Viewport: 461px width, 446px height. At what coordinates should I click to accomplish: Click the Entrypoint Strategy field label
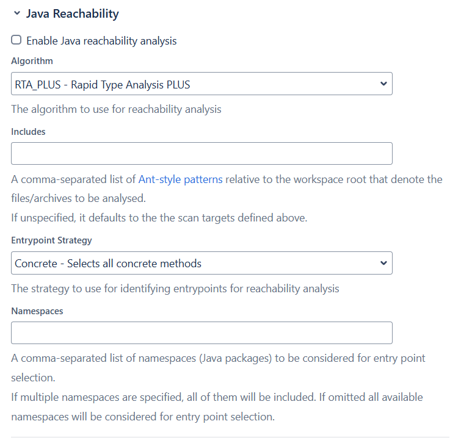51,240
